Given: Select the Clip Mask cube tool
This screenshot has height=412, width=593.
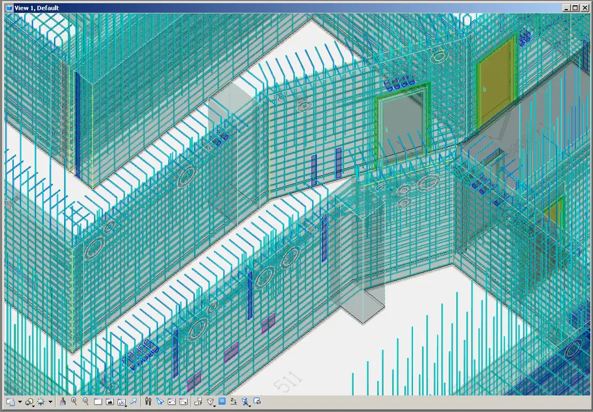Looking at the screenshot, I should coord(257,401).
